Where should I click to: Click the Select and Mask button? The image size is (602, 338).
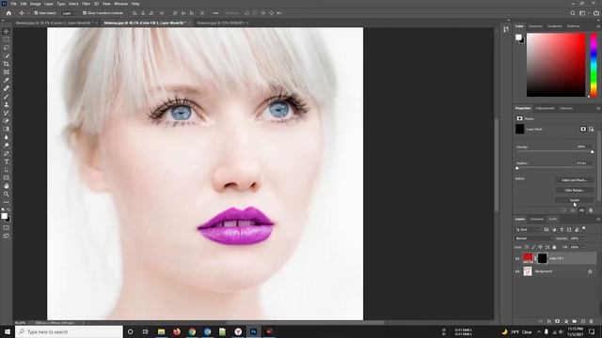point(575,179)
